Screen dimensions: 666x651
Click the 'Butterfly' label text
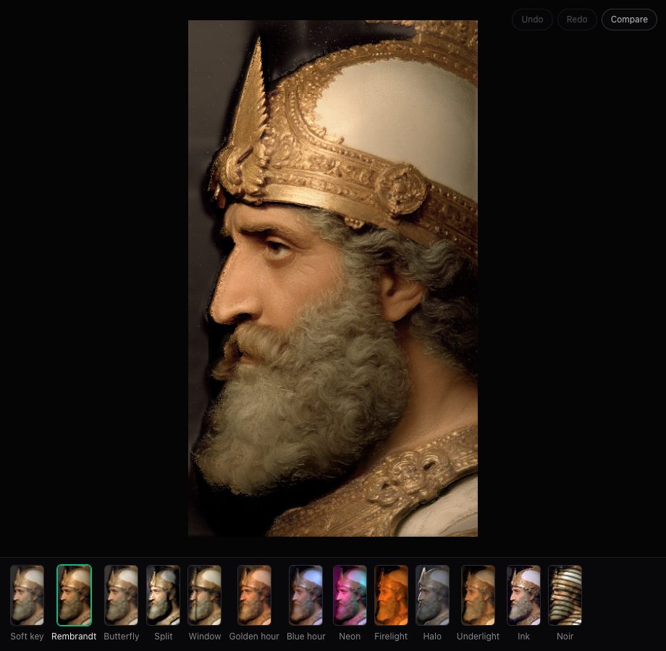point(122,636)
